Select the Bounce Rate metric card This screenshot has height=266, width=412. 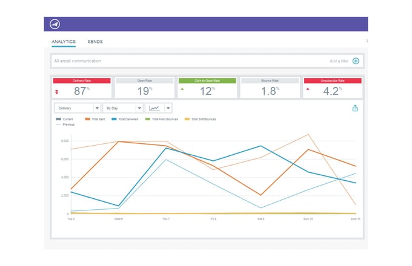point(269,88)
